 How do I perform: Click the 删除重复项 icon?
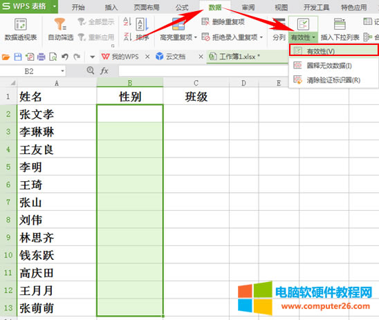(205, 22)
